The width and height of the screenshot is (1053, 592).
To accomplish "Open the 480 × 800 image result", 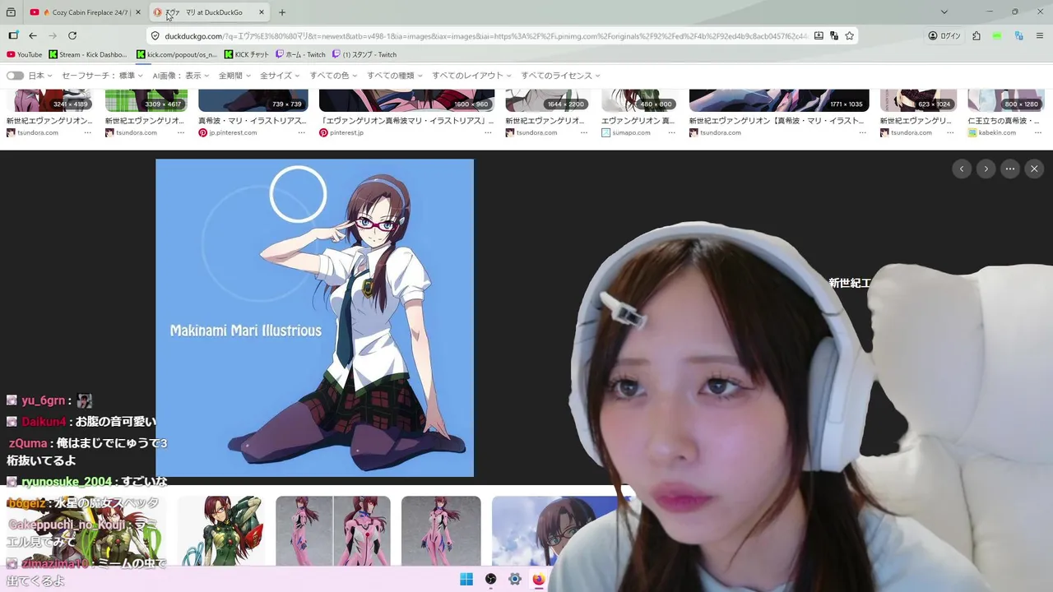I will click(640, 100).
